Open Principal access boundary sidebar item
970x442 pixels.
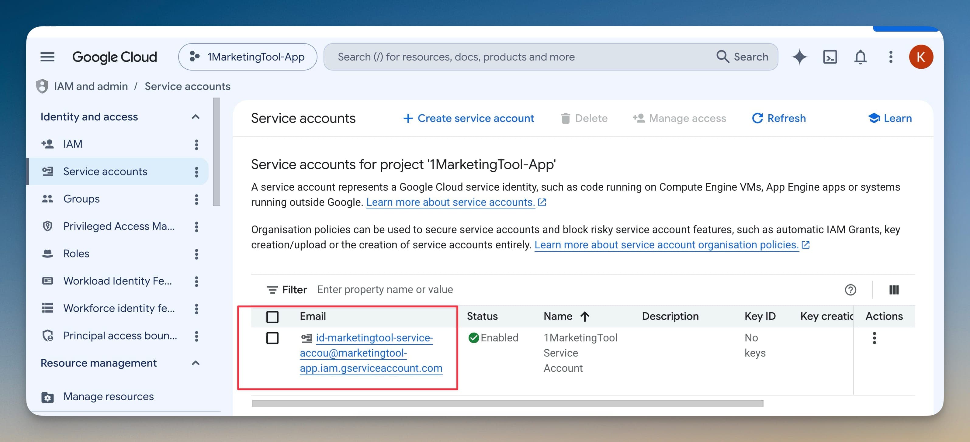(120, 336)
